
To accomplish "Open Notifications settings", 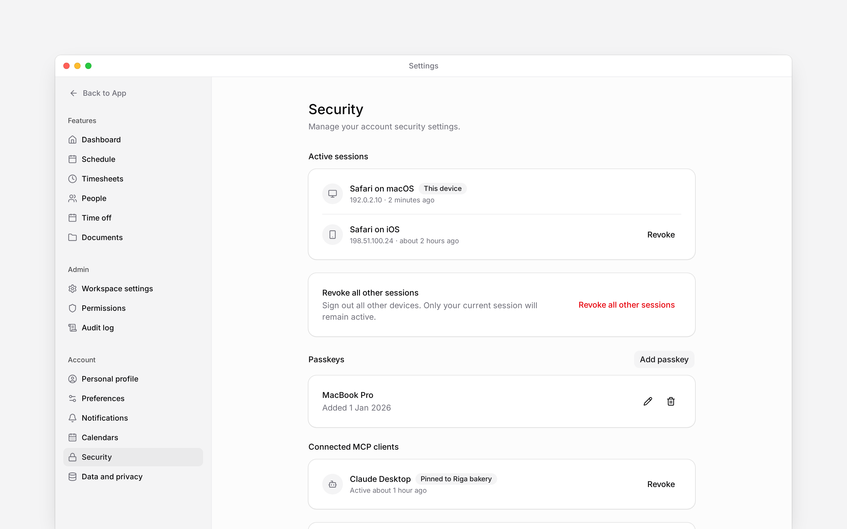I will tap(133, 418).
